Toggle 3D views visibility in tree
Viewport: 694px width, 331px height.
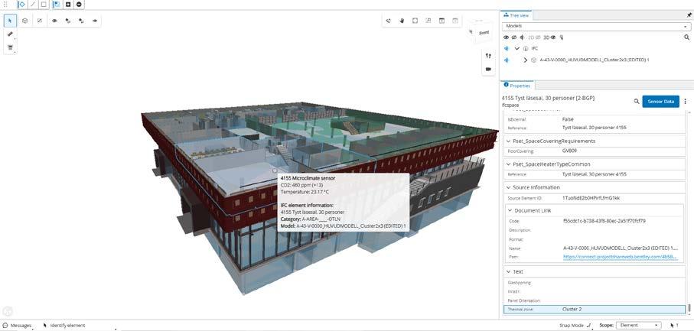tap(549, 37)
